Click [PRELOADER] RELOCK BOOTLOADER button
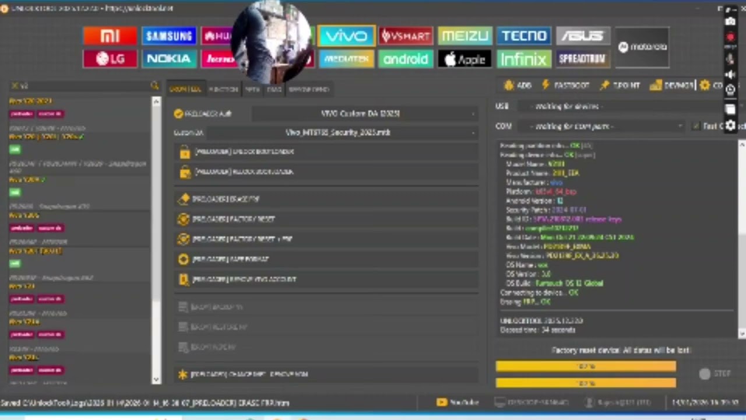Screen dimensions: 746x420 pyautogui.click(x=326, y=172)
